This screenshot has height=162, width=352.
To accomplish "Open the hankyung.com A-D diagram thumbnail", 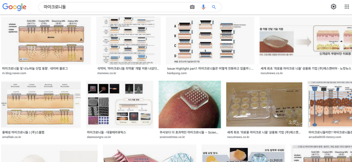I will (210, 41).
